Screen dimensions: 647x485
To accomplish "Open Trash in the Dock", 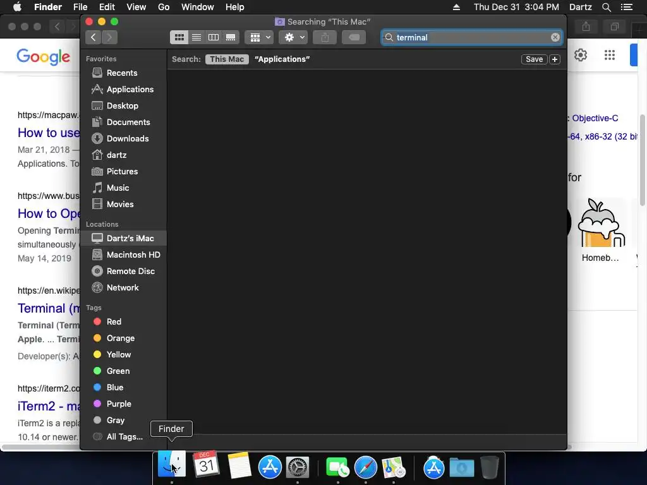I will pyautogui.click(x=490, y=467).
